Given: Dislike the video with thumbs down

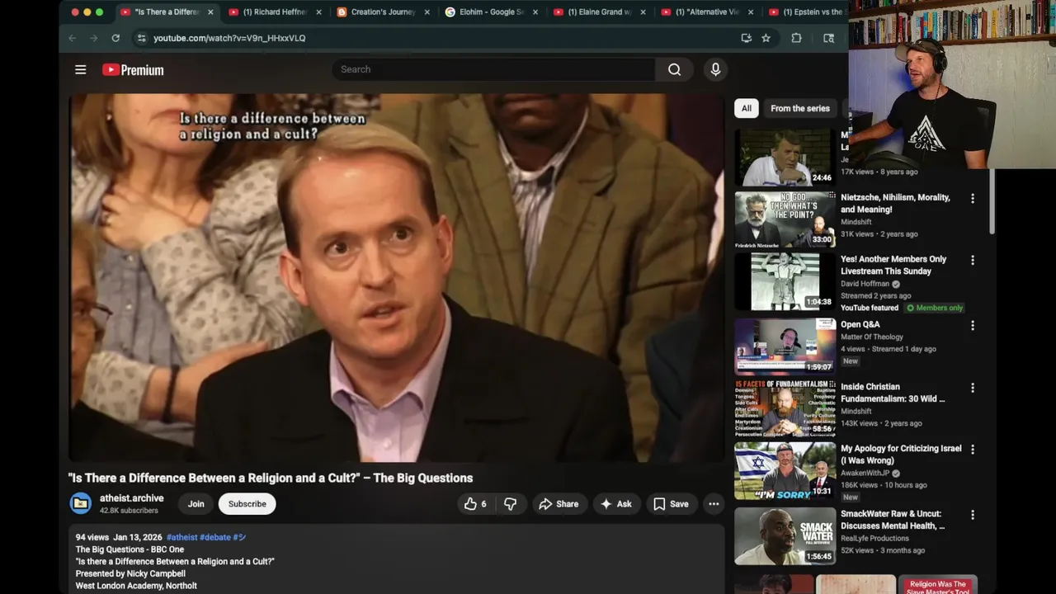Looking at the screenshot, I should [x=511, y=504].
